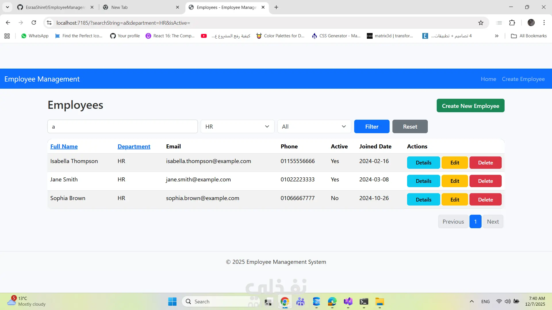Open the Chrome extensions puzzle icon
The width and height of the screenshot is (552, 310).
pos(512,23)
